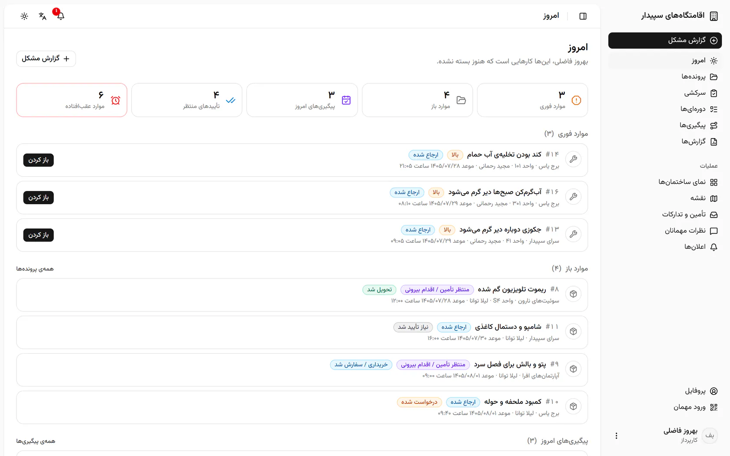The width and height of the screenshot is (730, 456).
Task: Click the بف user avatar
Action: 710,436
